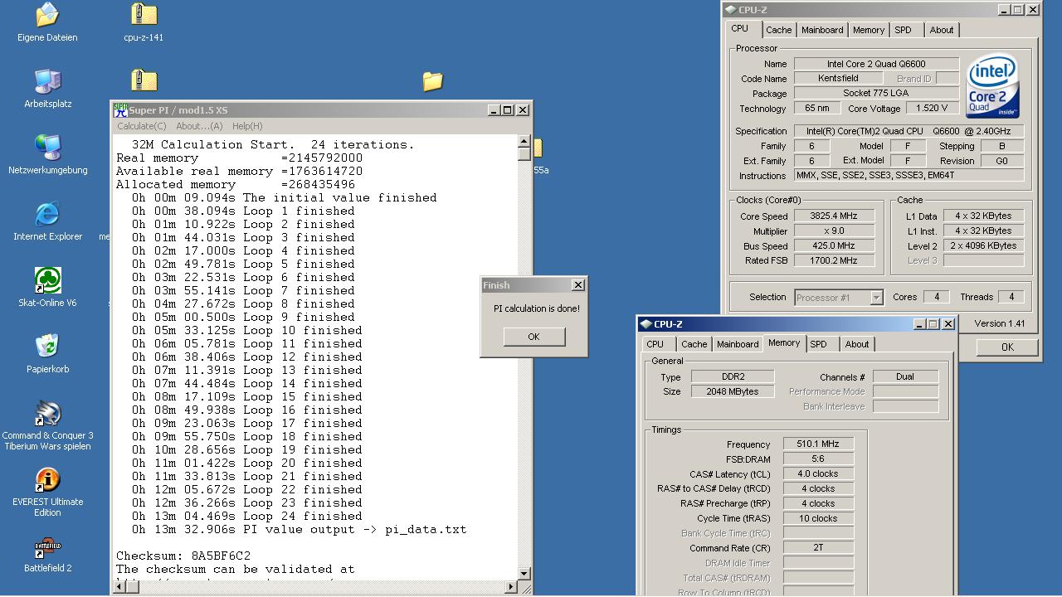The height and width of the screenshot is (597, 1062).
Task: Open Arbeitsplatz desktop icon
Action: [x=47, y=89]
